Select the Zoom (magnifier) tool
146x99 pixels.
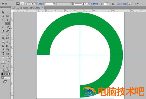coord(8,61)
